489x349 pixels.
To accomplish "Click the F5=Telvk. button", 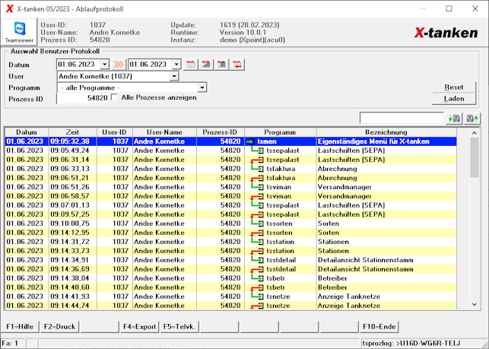I will pos(179,326).
